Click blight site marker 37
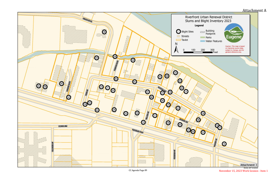276x179 pixels. 203,132
